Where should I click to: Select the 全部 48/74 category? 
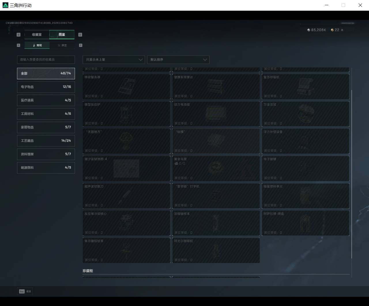46,73
